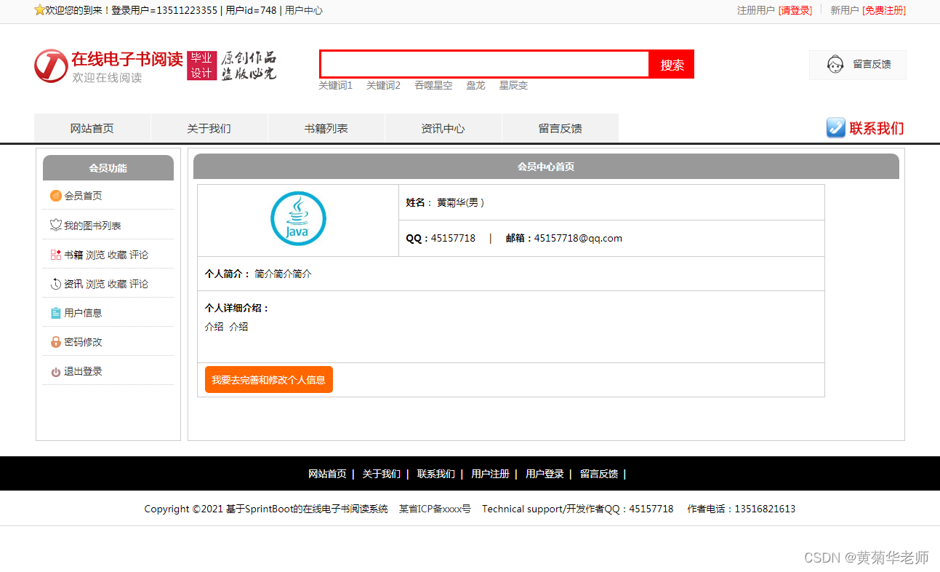
Task: Click the 吞噬星空 keyword link
Action: coord(433,85)
